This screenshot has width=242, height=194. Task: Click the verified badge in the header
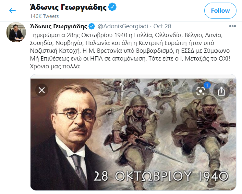tap(112, 7)
